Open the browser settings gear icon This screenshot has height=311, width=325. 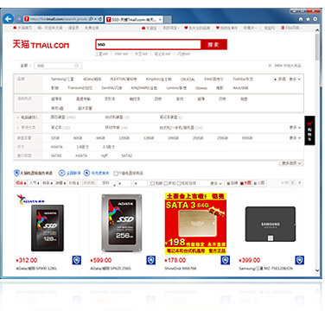pos(315,19)
